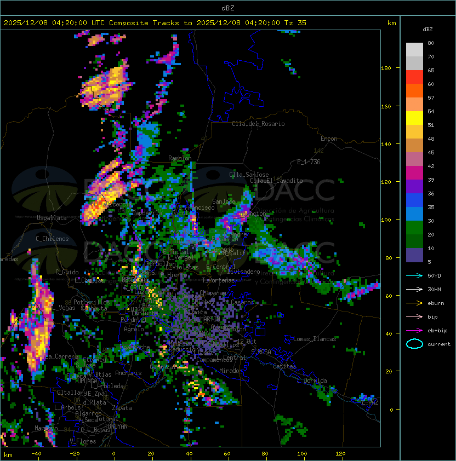
Task: Click the Zapata location label
Action: tap(122, 408)
